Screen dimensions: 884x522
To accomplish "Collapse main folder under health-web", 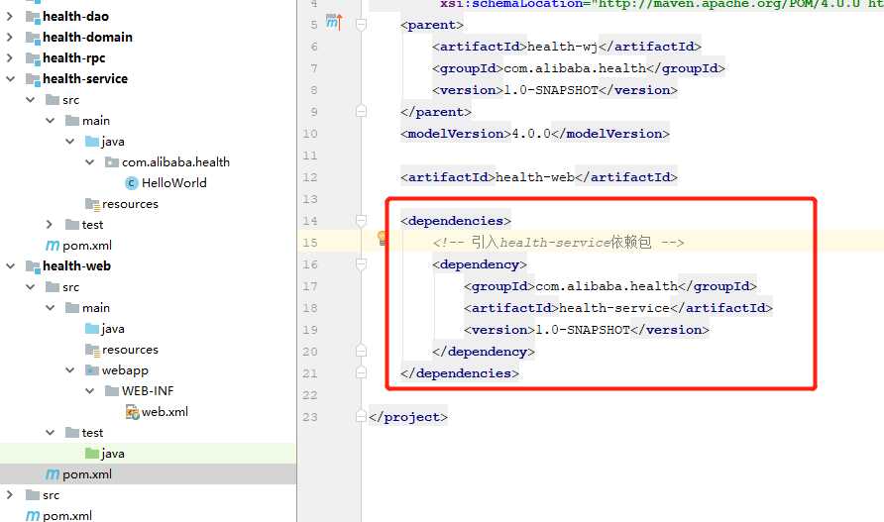I will click(x=51, y=308).
